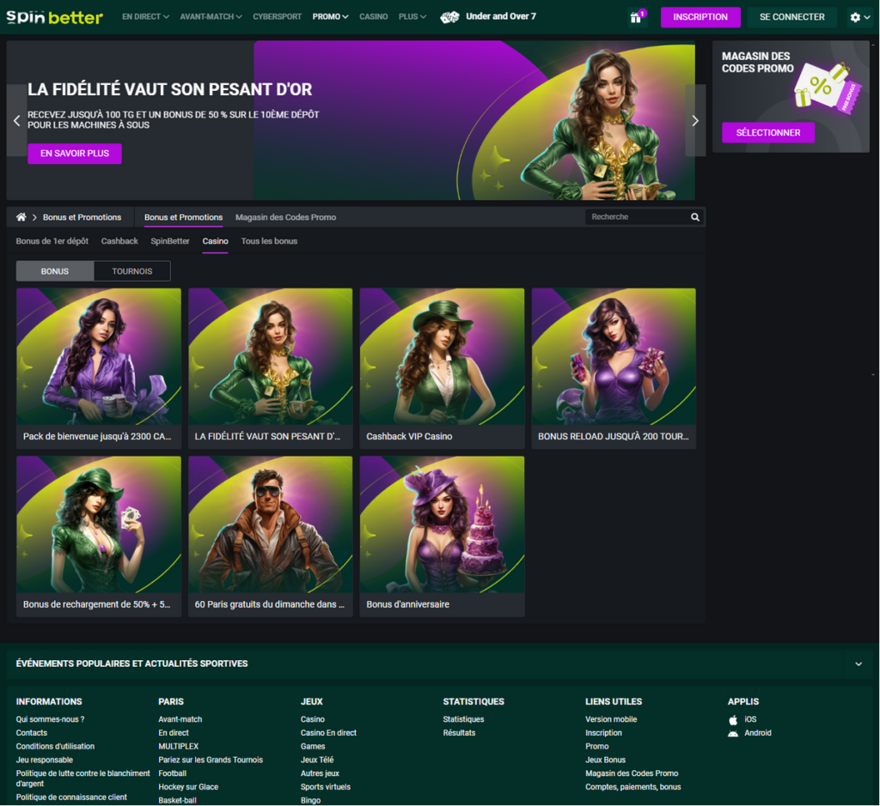This screenshot has width=880, height=806.
Task: Filter by SpinBetter bonuses
Action: [170, 241]
